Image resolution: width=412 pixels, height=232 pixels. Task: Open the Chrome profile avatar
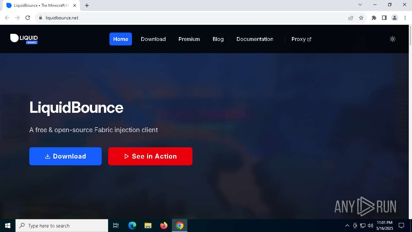click(395, 18)
